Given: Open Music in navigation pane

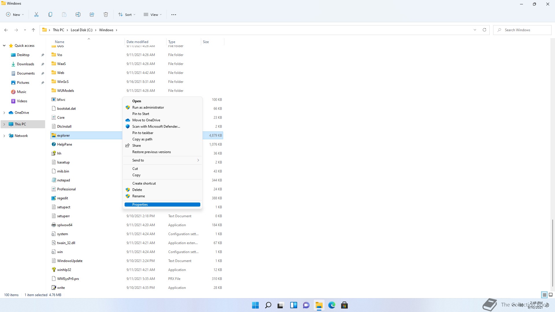Looking at the screenshot, I should tap(22, 92).
